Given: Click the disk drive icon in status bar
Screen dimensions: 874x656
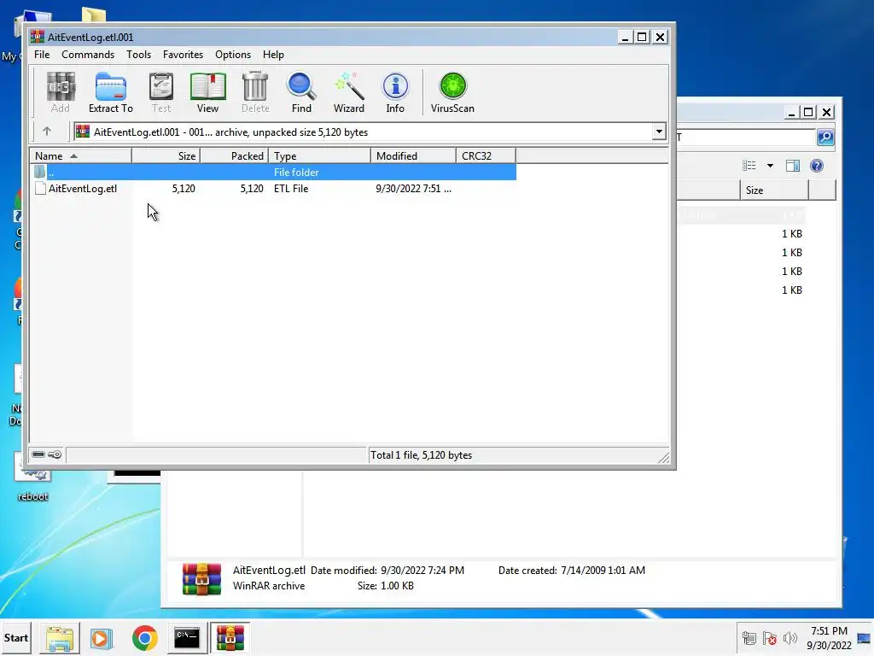Looking at the screenshot, I should 38,454.
